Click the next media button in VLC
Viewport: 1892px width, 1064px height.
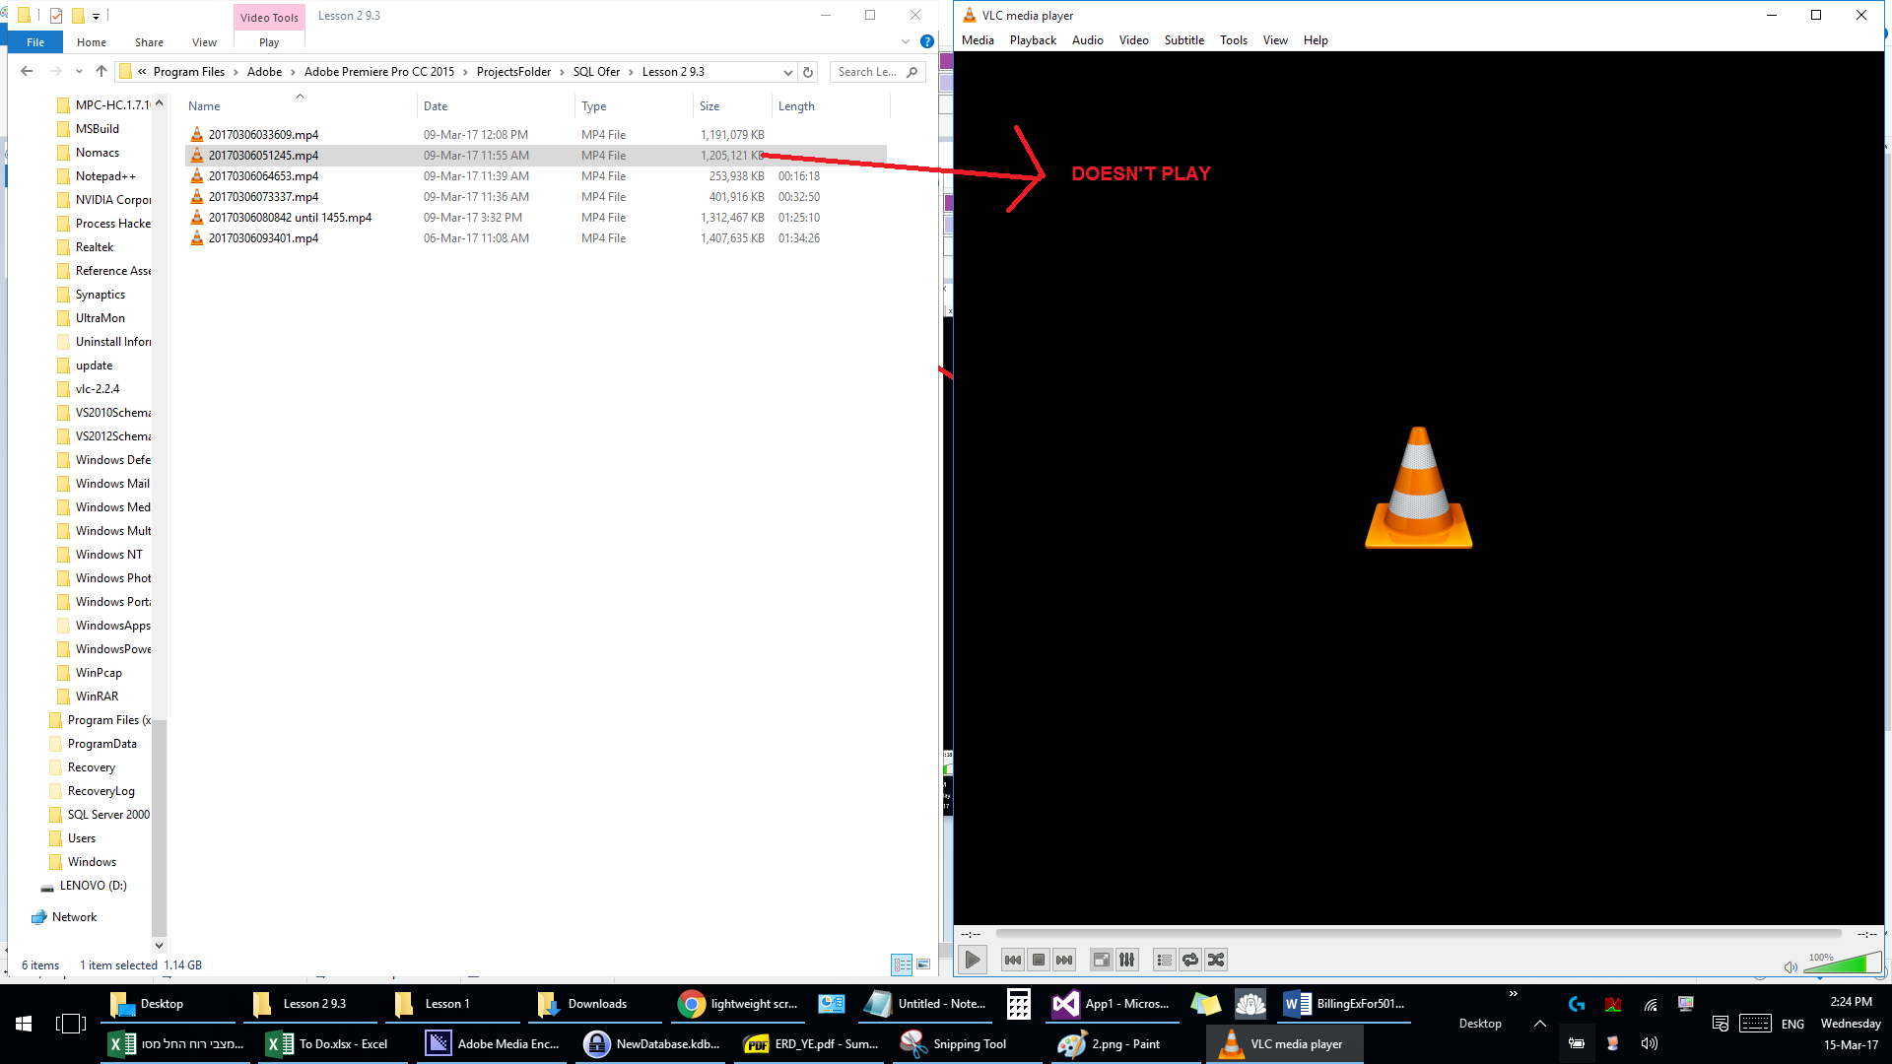coord(1064,960)
